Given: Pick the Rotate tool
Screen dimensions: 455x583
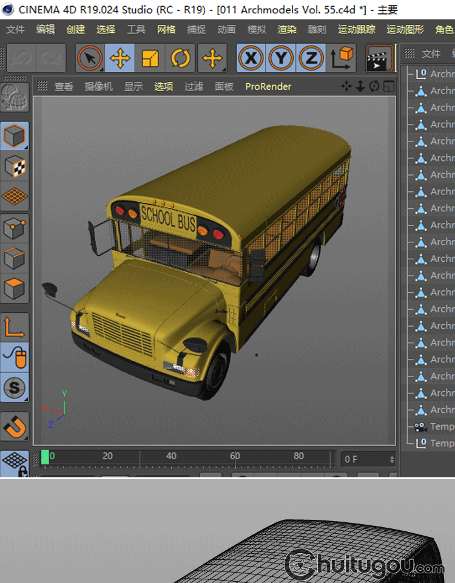Looking at the screenshot, I should pos(180,58).
